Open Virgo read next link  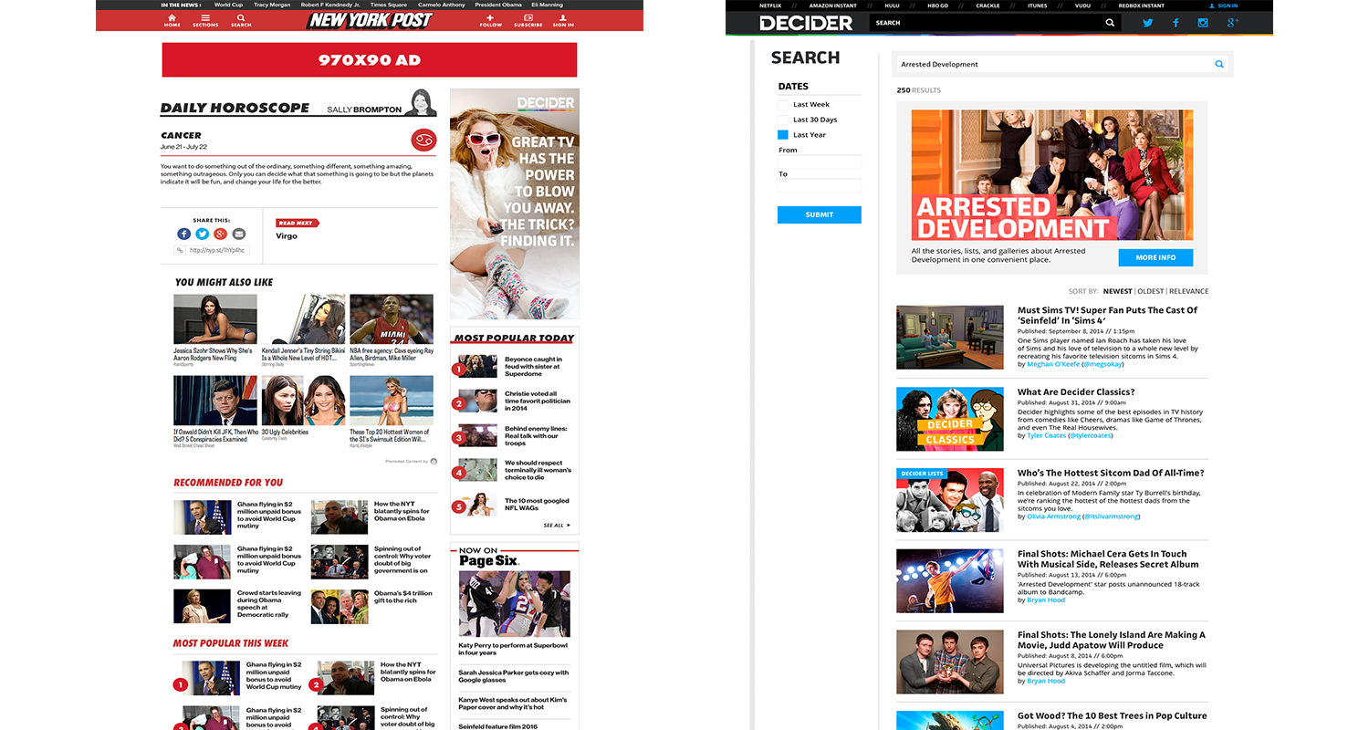point(287,235)
